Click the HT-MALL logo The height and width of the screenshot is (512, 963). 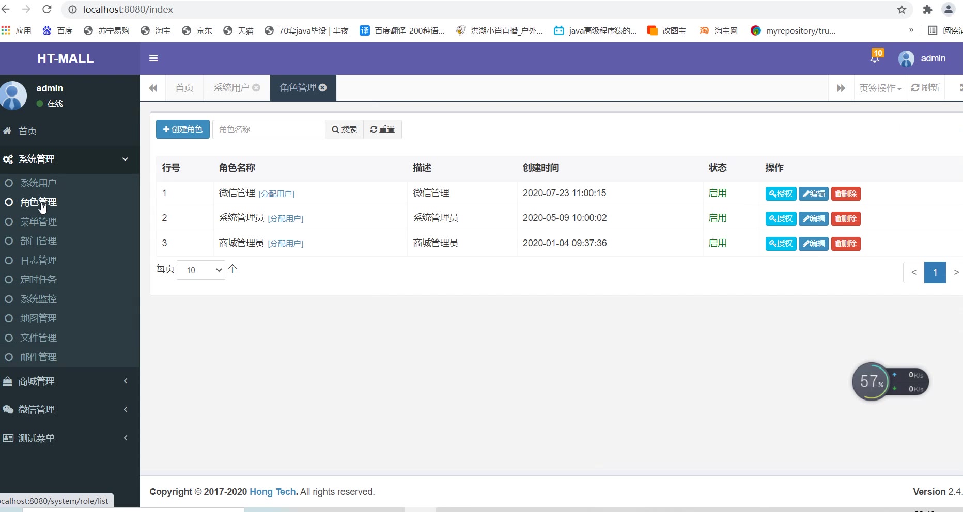(x=66, y=58)
